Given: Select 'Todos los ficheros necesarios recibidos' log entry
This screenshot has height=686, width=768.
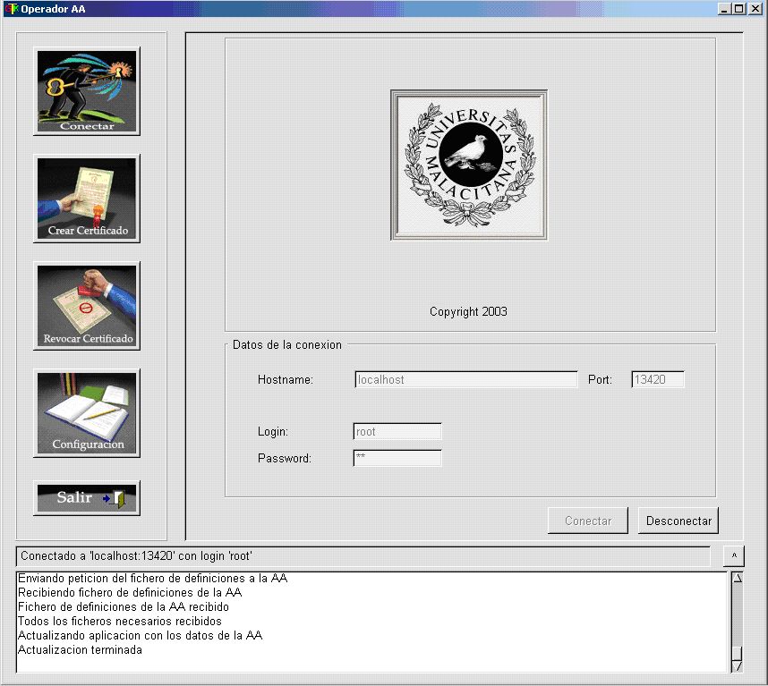Looking at the screenshot, I should (x=119, y=621).
